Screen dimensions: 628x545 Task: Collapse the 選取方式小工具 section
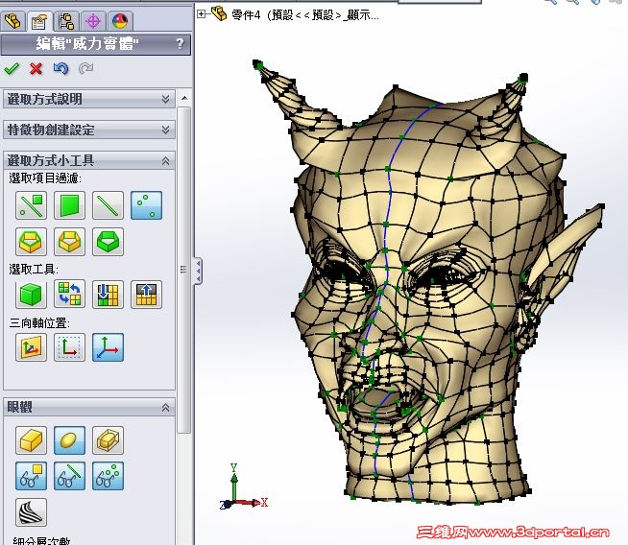pyautogui.click(x=89, y=160)
